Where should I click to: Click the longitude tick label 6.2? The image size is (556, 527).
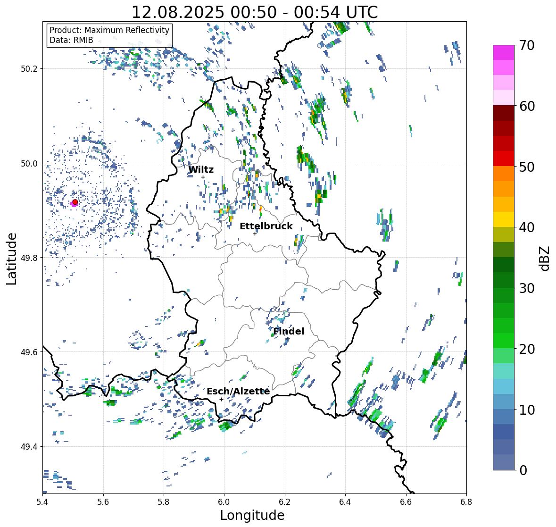point(285,502)
